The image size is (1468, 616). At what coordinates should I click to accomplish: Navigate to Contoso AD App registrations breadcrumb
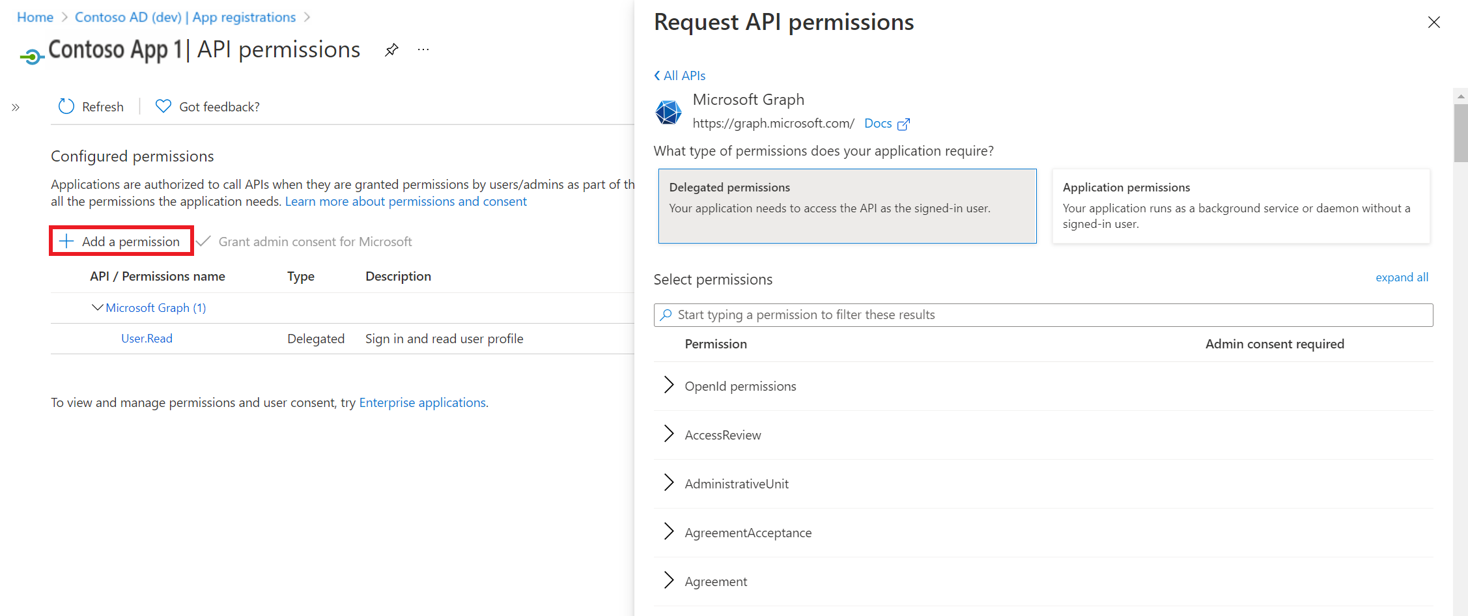[x=185, y=18]
